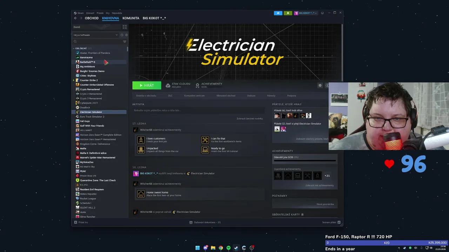Open advanced filter sliders icon

click(125, 42)
